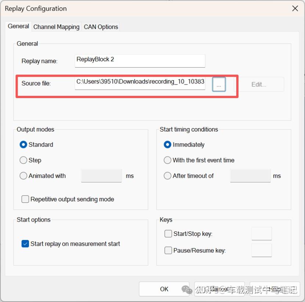Select Immediately start timing
This screenshot has height=302, width=305.
click(184, 145)
